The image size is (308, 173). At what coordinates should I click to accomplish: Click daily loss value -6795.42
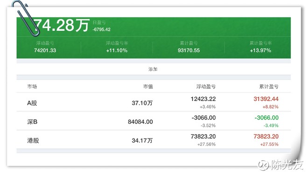[x=102, y=29]
